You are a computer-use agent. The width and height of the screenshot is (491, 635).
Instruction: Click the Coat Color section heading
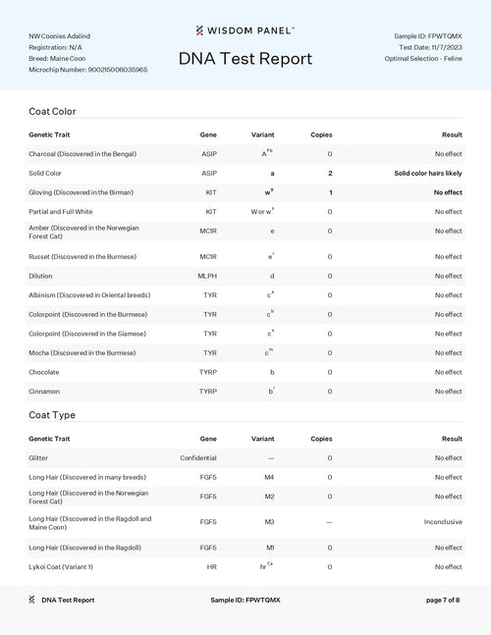coord(52,111)
